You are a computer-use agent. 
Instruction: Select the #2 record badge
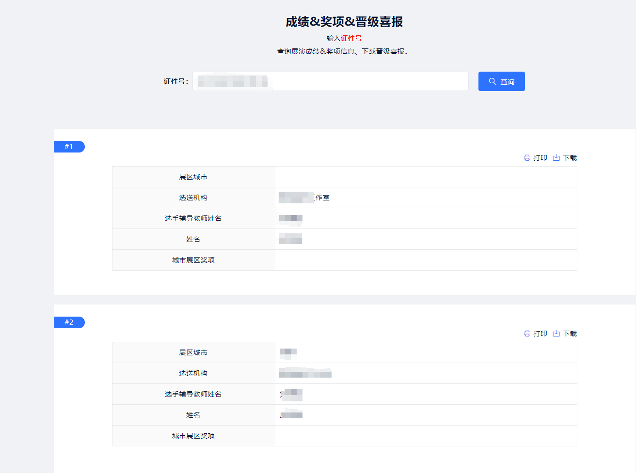[x=69, y=322]
